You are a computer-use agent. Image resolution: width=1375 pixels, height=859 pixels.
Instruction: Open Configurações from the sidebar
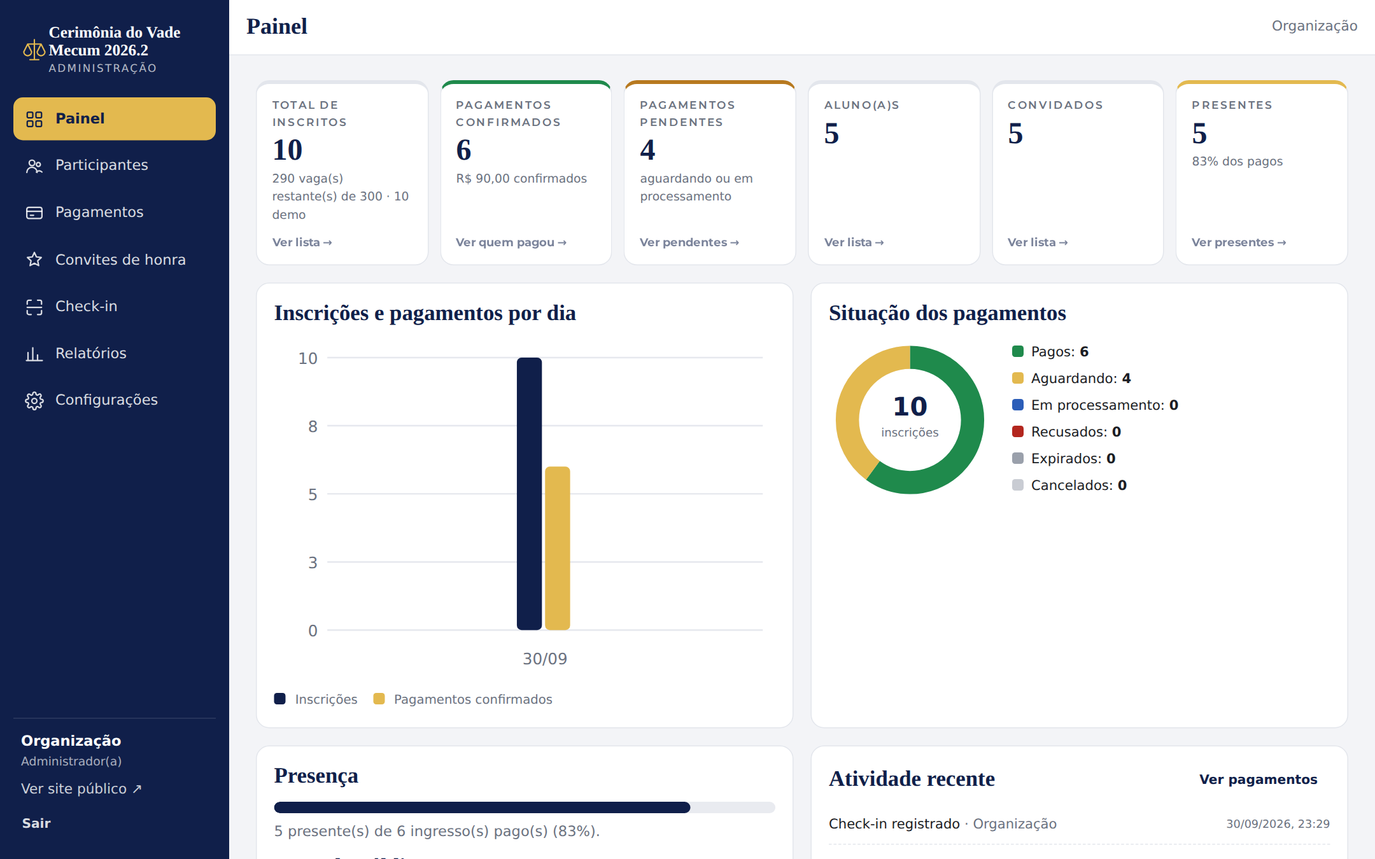pyautogui.click(x=115, y=400)
